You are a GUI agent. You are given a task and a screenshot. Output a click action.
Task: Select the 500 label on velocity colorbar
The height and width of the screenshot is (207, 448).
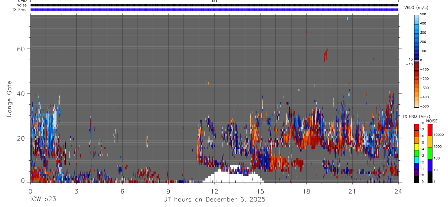(423, 14)
